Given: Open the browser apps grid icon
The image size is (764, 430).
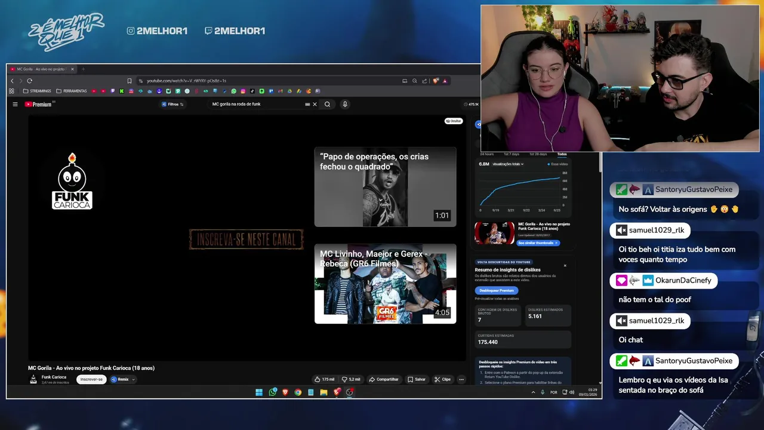Looking at the screenshot, I should coord(11,91).
